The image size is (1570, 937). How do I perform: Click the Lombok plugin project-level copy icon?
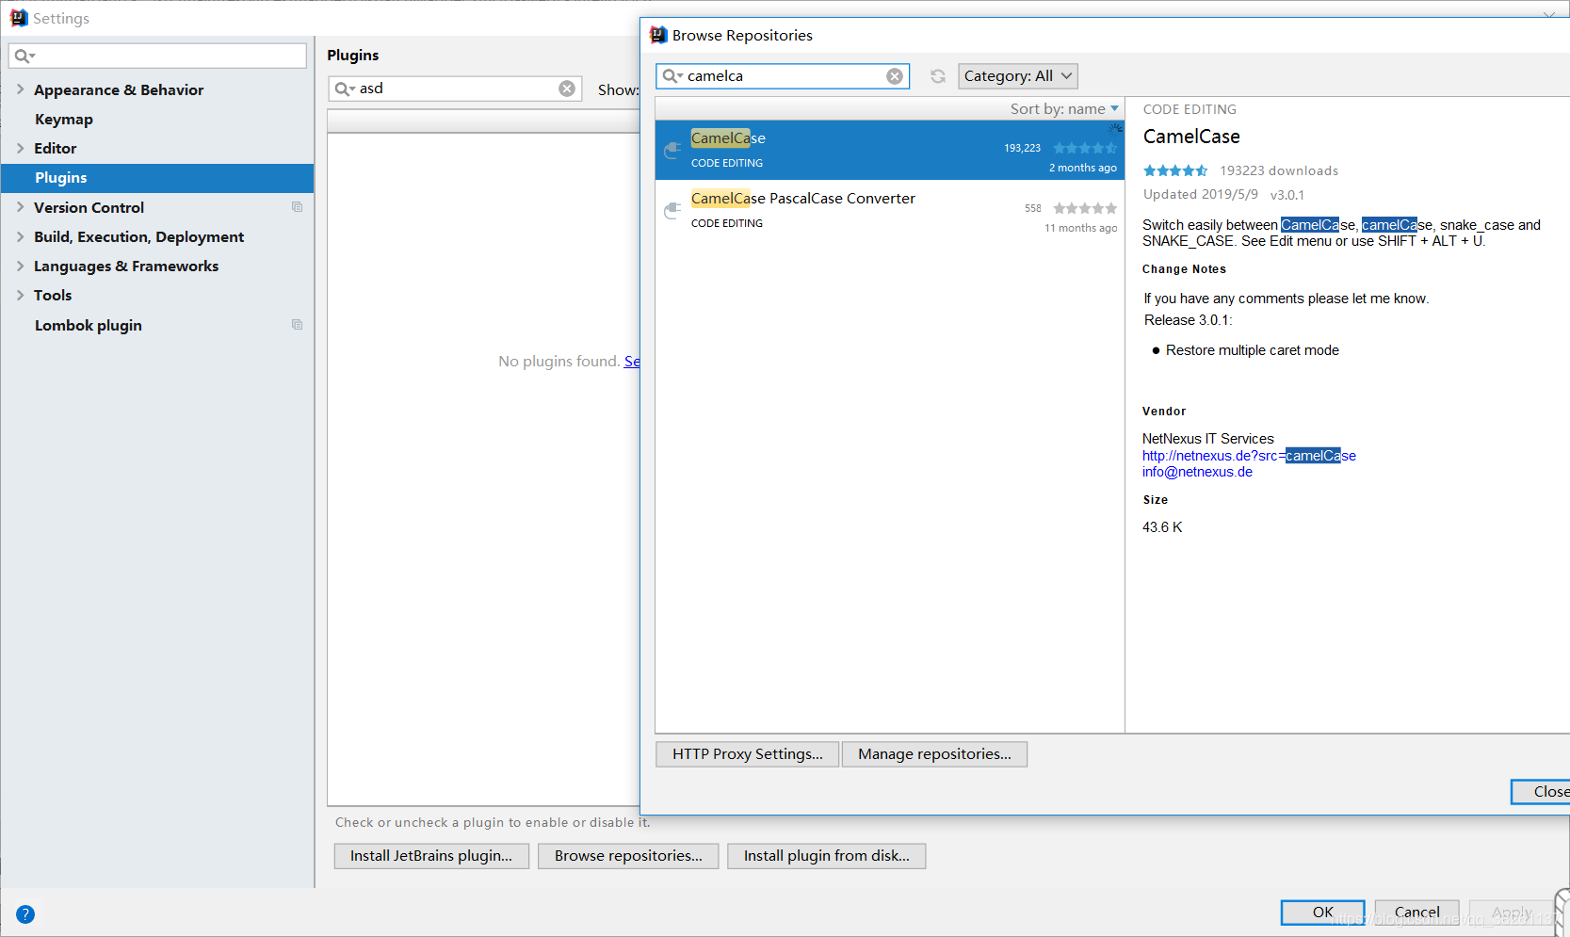[298, 325]
